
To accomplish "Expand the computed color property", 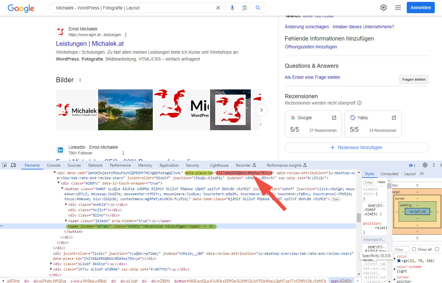I will pos(395,258).
